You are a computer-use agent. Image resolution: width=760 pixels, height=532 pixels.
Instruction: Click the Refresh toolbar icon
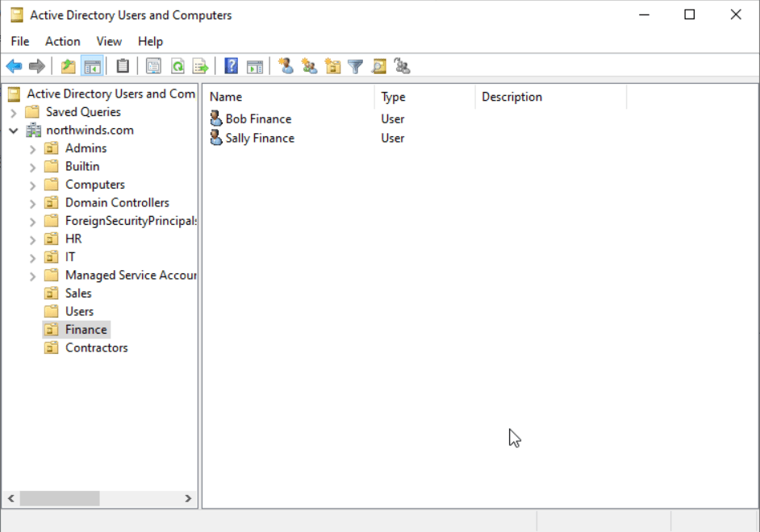click(177, 66)
